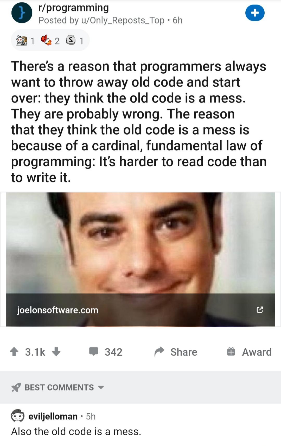281x446 pixels.
Task: Open the r/programming subreddit avatar icon
Action: (x=22, y=13)
